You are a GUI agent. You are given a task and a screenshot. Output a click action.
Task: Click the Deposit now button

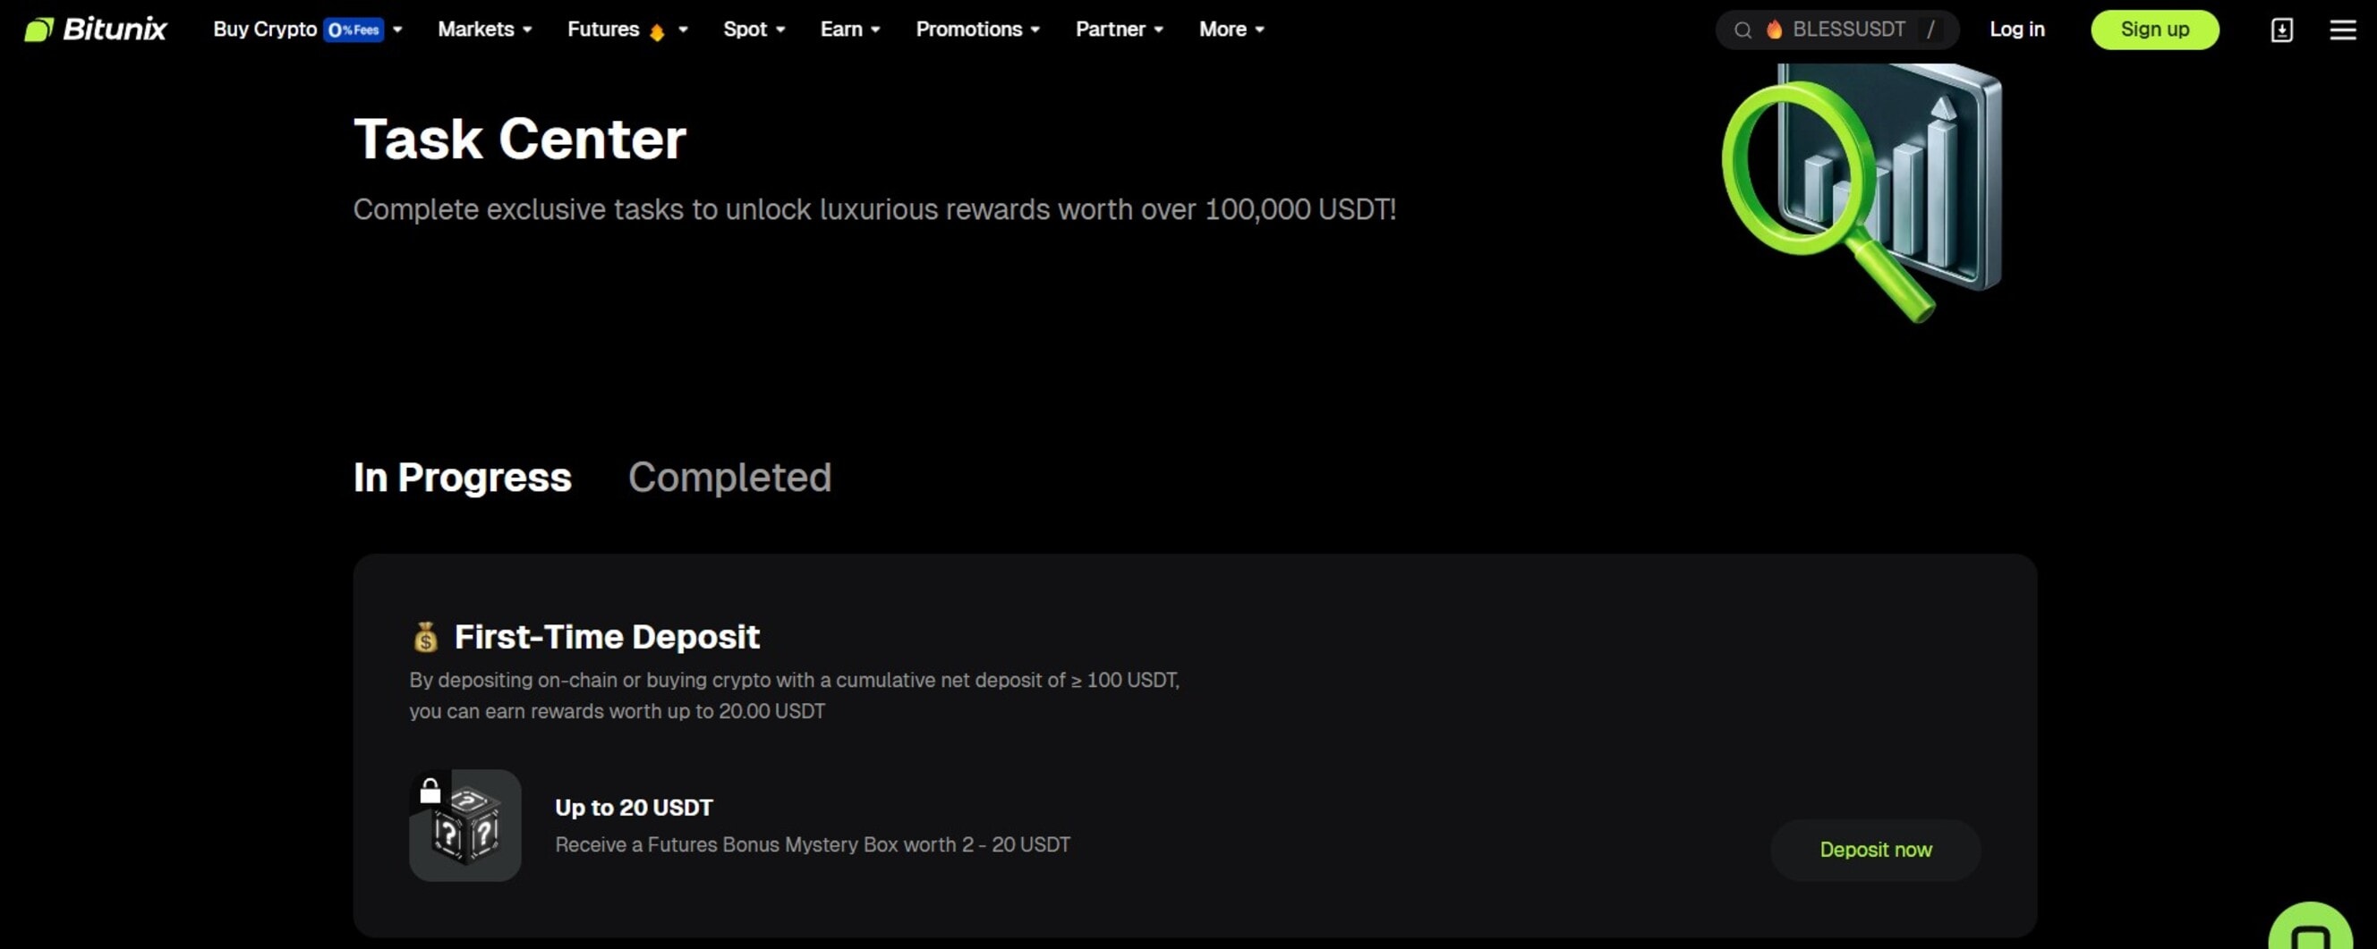coord(1874,850)
